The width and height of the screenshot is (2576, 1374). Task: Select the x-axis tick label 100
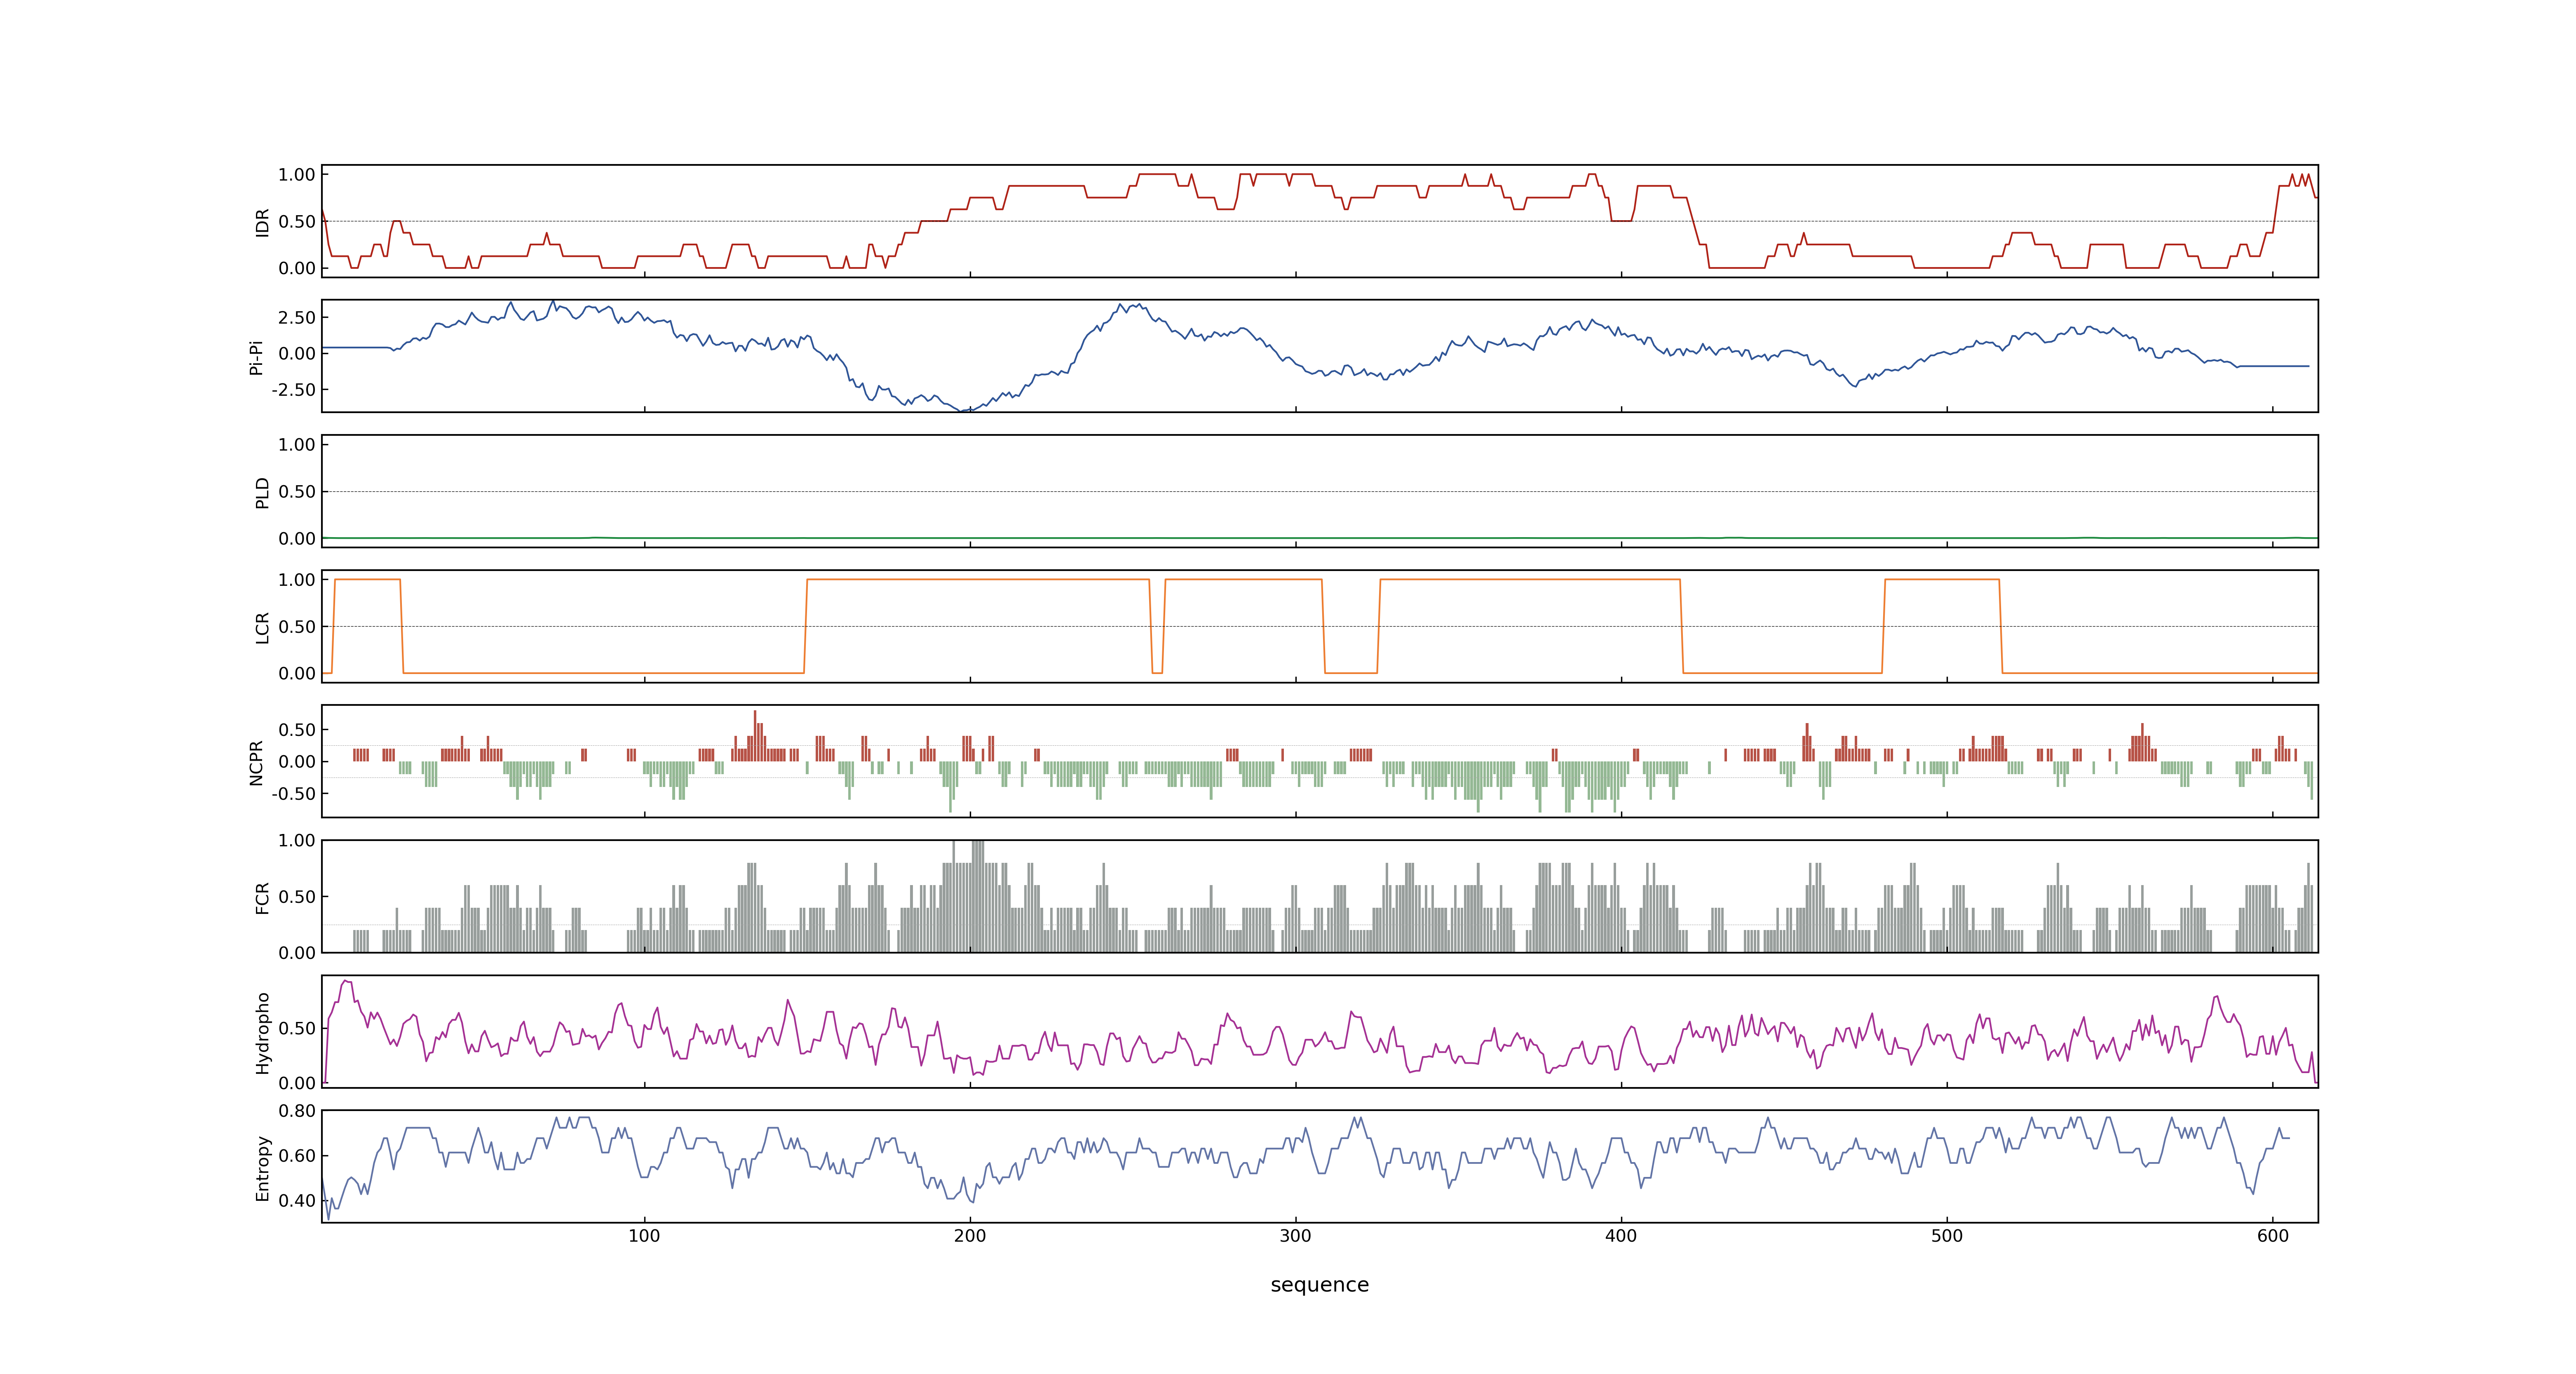coord(644,1236)
